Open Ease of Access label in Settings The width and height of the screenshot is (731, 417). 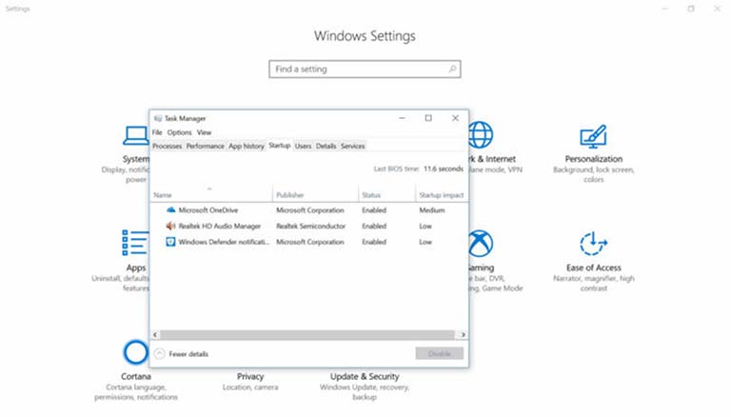594,268
